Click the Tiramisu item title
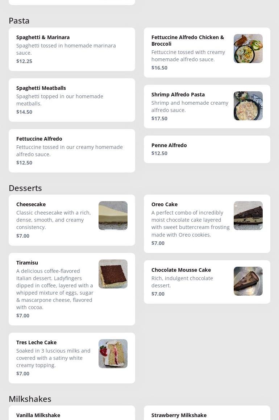This screenshot has height=420, width=279. [27, 263]
